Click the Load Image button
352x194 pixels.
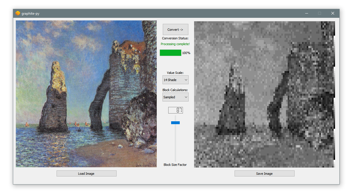click(86, 174)
